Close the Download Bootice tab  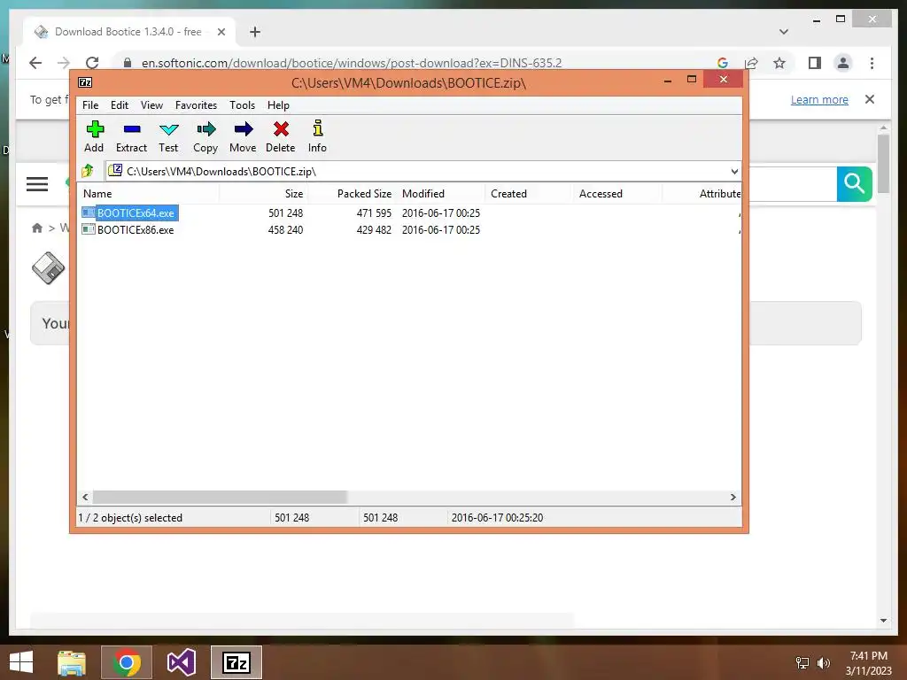click(221, 32)
